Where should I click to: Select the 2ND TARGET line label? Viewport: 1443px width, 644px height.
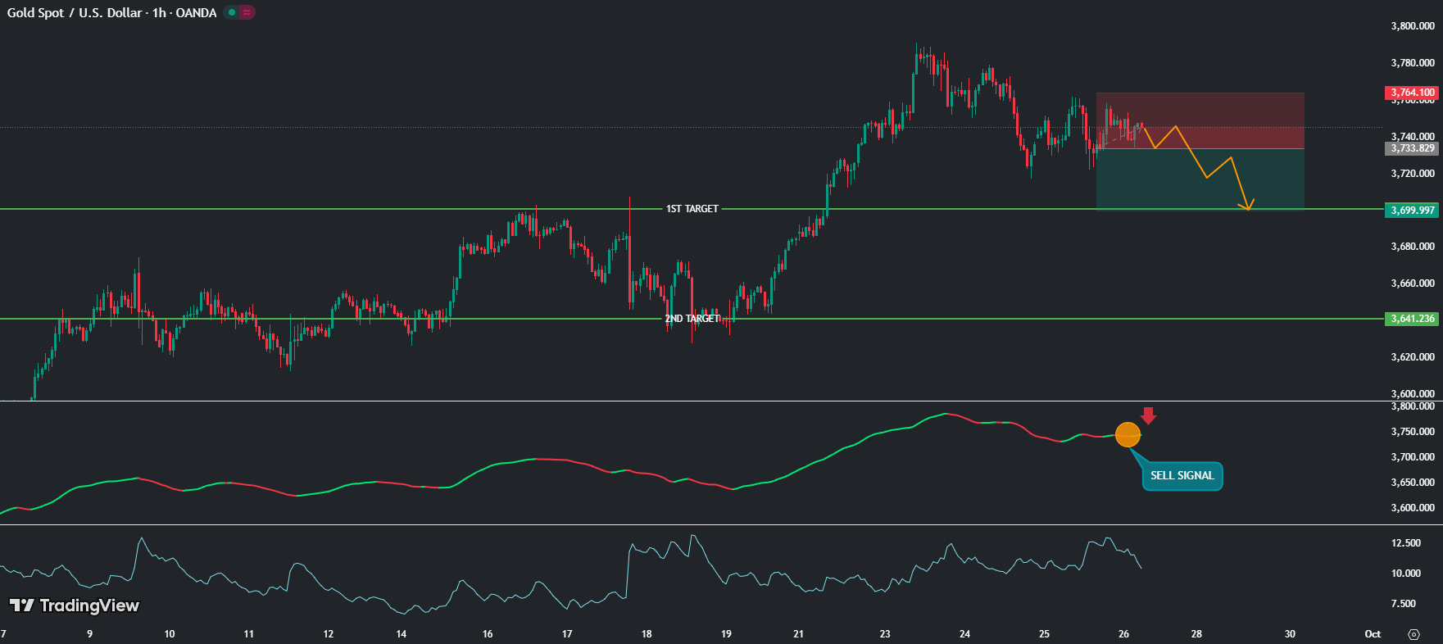pyautogui.click(x=692, y=319)
